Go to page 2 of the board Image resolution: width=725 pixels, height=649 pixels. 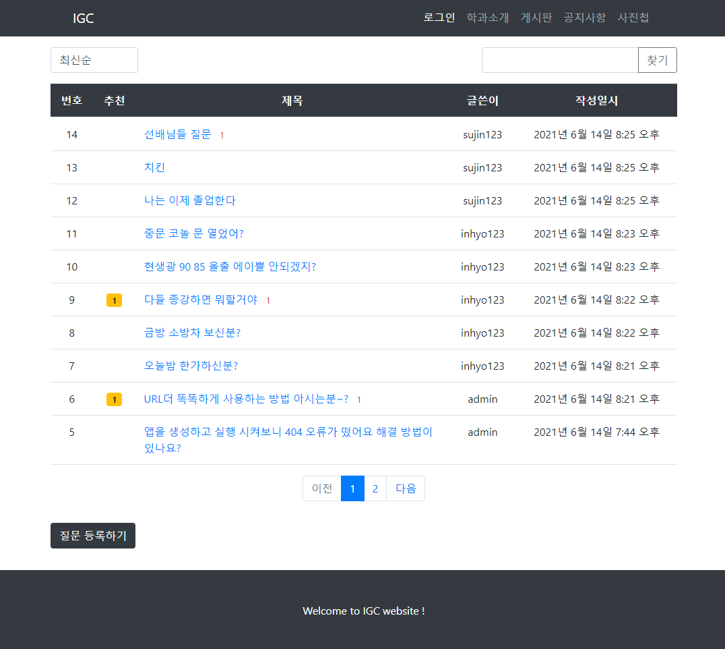coord(375,488)
